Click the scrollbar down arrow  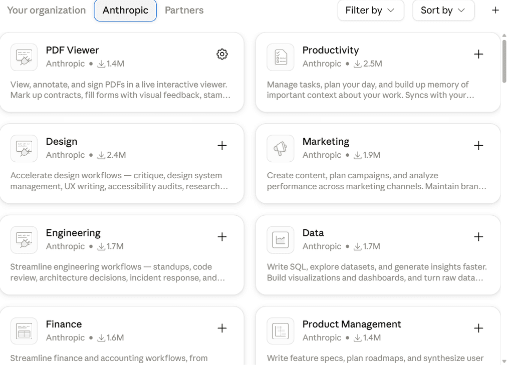(x=504, y=361)
